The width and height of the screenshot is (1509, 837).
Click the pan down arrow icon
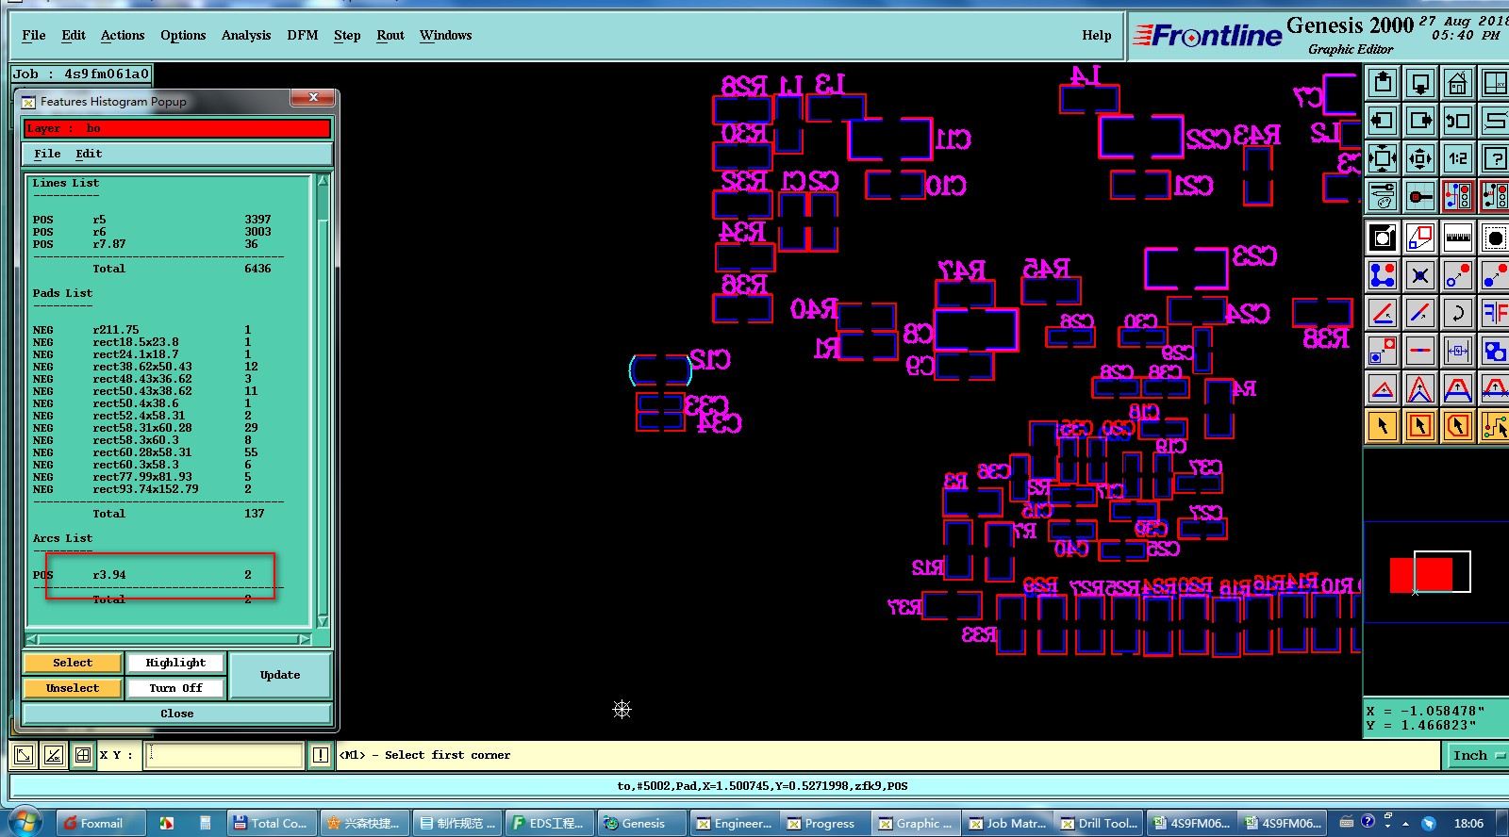point(1420,83)
